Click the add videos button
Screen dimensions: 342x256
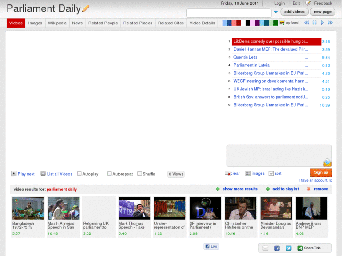(294, 12)
